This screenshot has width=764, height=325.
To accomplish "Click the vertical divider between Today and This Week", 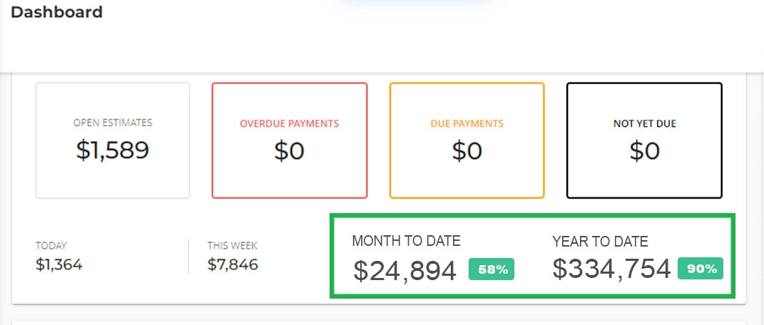I will click(x=189, y=257).
